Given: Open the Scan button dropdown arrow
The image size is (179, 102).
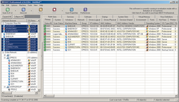Looking at the screenshot, I should coord(15,11).
